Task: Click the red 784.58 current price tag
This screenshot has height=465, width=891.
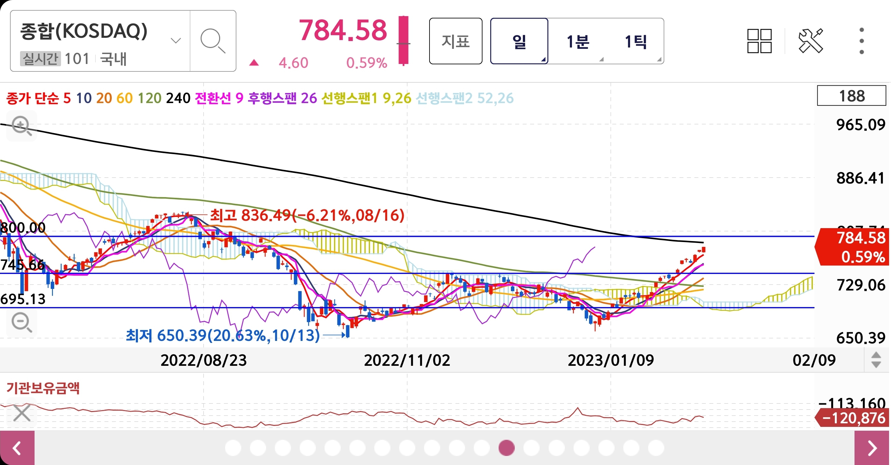Action: (x=853, y=247)
